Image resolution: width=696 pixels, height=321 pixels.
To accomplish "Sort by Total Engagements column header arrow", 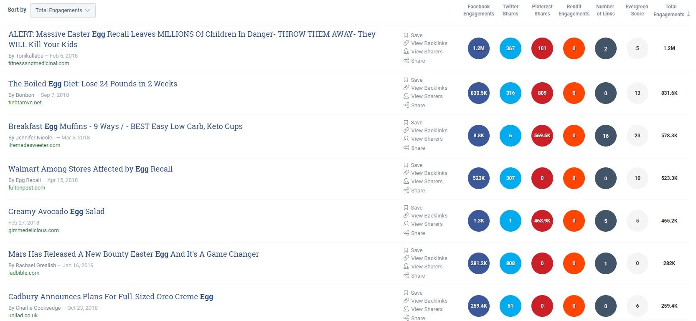I will 688,14.
